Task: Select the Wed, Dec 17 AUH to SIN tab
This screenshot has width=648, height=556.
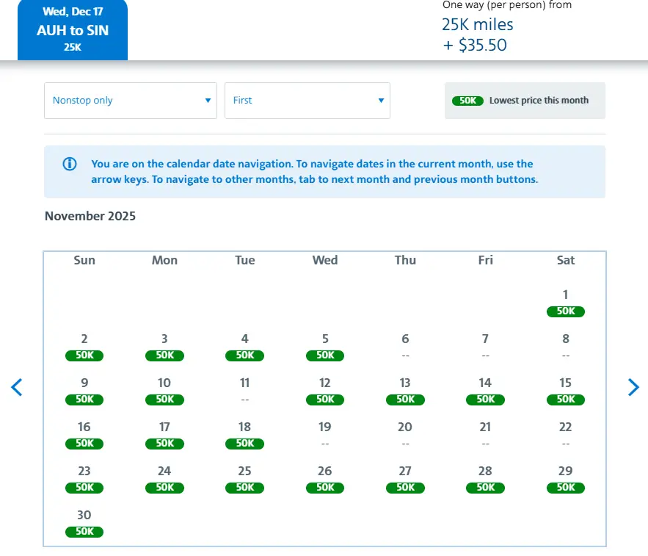Action: tap(73, 29)
